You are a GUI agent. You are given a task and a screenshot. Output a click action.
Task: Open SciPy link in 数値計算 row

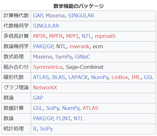point(53,108)
